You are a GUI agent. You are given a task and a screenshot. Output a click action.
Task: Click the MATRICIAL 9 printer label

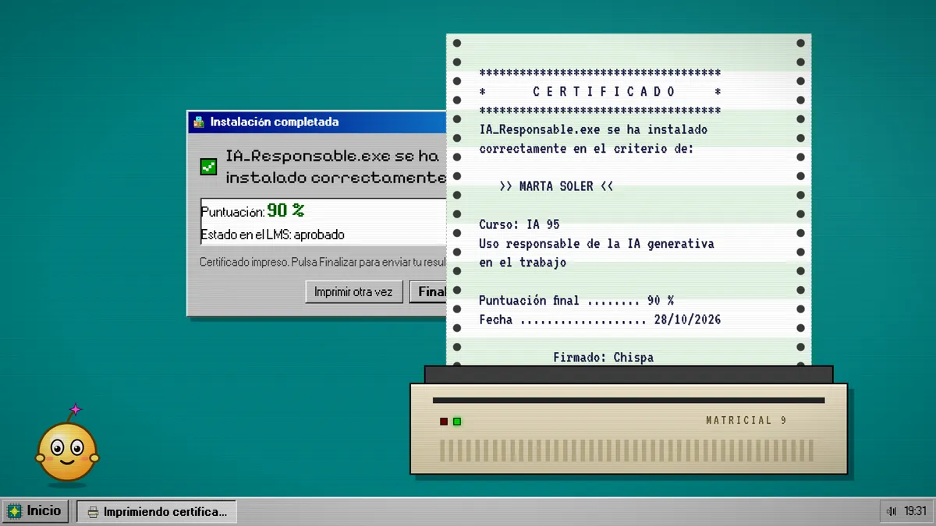click(746, 421)
